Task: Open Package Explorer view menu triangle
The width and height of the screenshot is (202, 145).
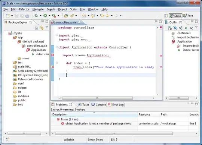Action: 47,27
